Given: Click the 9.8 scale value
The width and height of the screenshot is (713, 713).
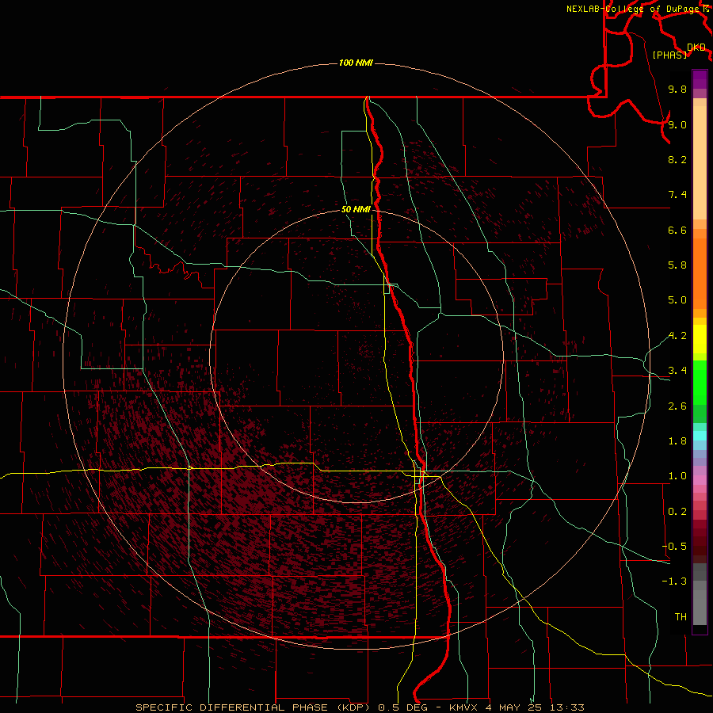Looking at the screenshot, I should (677, 89).
